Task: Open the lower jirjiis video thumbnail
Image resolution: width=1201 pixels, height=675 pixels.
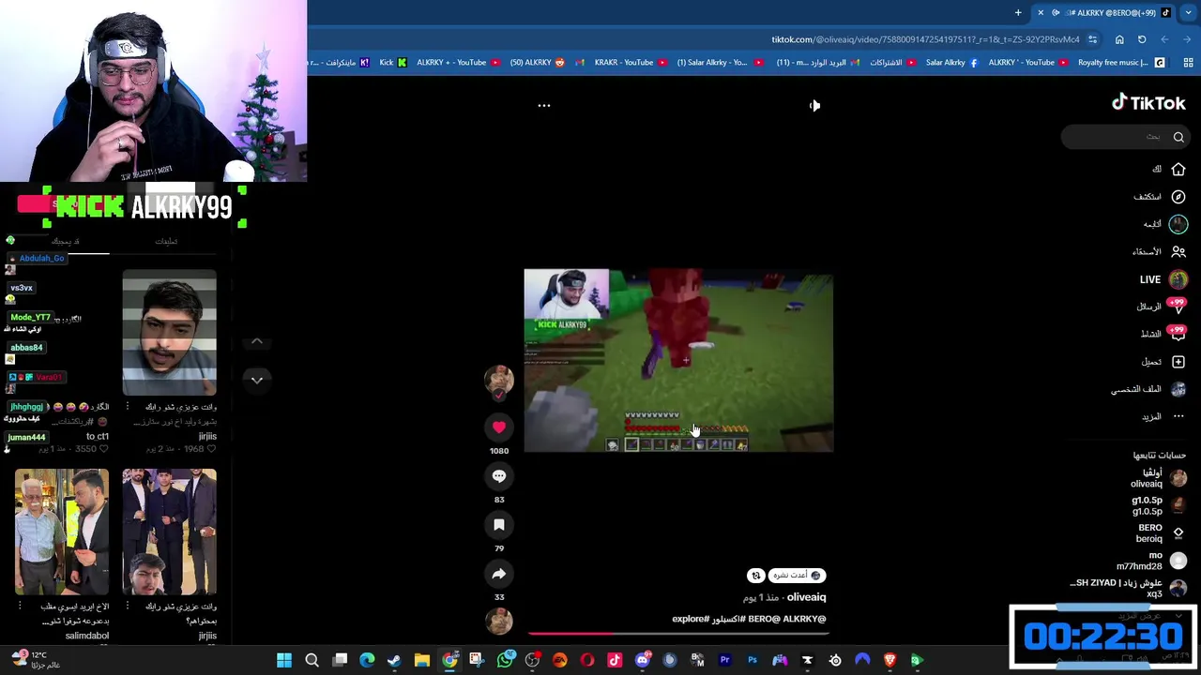Action: coord(169,532)
